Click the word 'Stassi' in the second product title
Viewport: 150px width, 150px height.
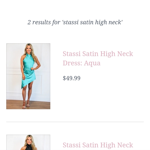tap(72, 145)
